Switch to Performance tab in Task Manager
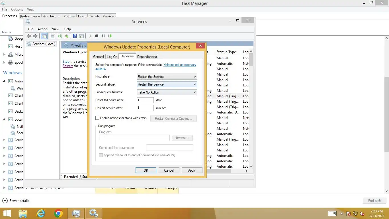 30,17
